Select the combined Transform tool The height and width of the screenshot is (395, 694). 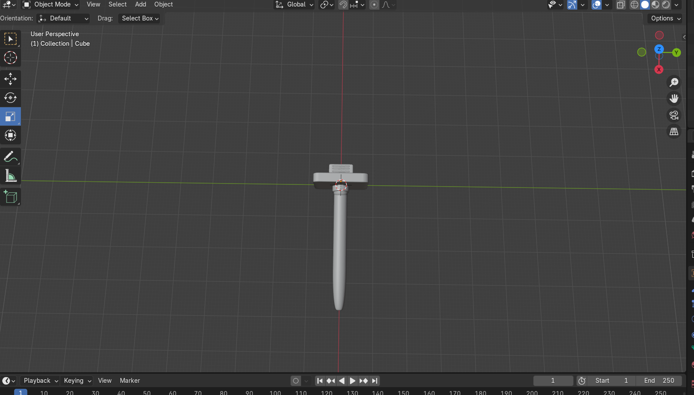click(10, 135)
